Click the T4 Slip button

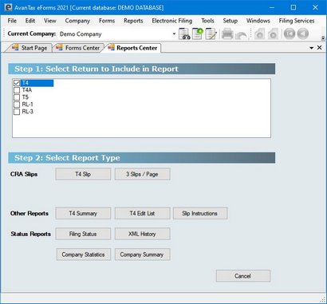pyautogui.click(x=83, y=174)
